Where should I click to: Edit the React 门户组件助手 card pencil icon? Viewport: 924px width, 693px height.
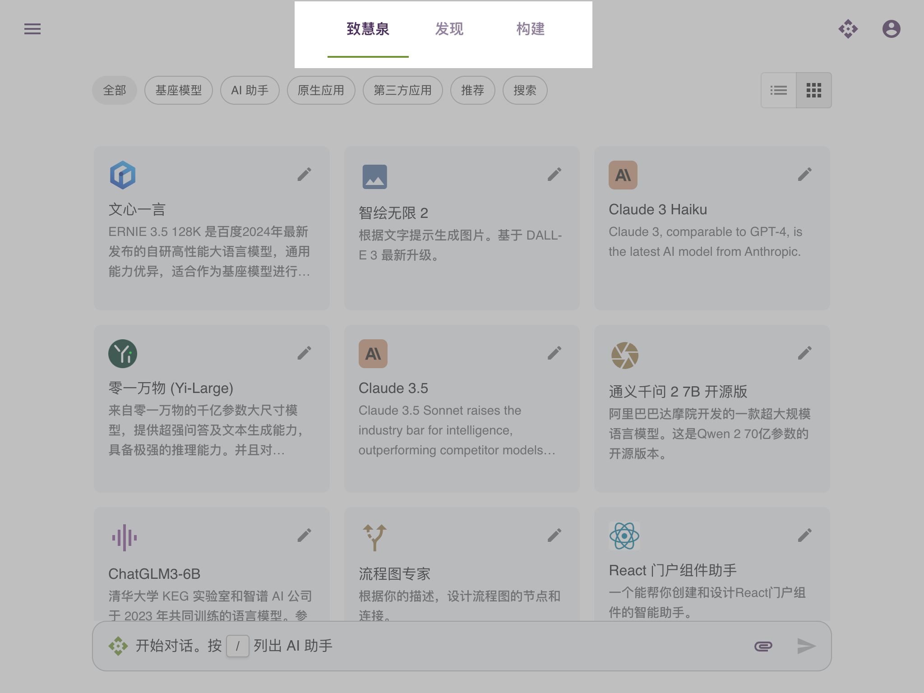click(x=805, y=535)
